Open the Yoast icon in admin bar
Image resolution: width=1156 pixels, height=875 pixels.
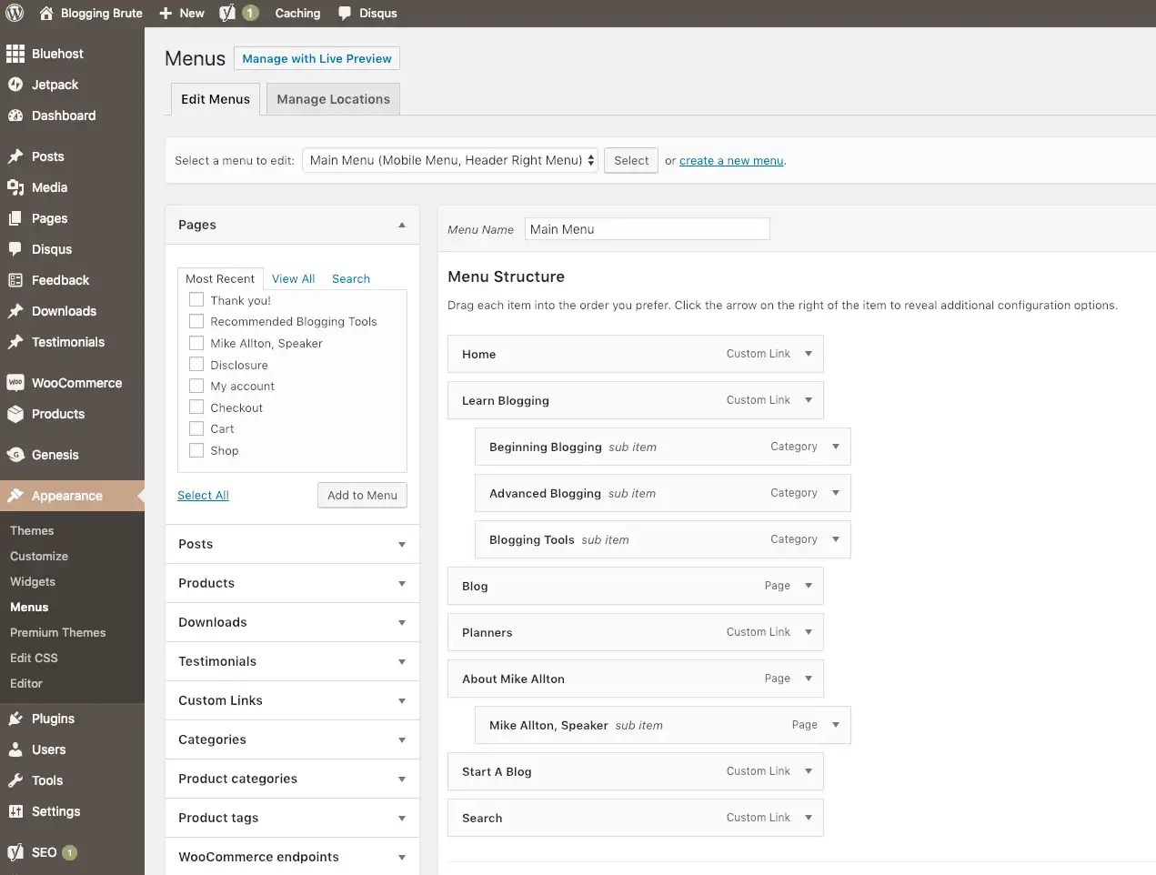(x=227, y=13)
